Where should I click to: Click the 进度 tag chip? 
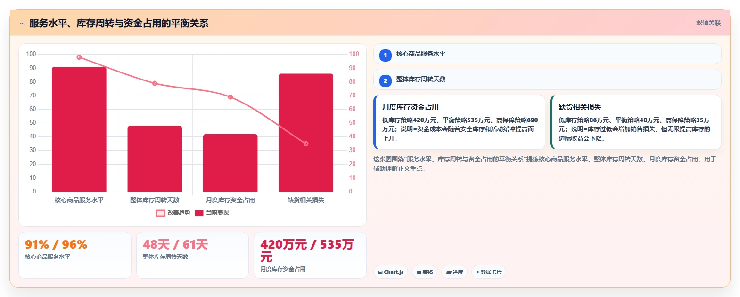454,272
